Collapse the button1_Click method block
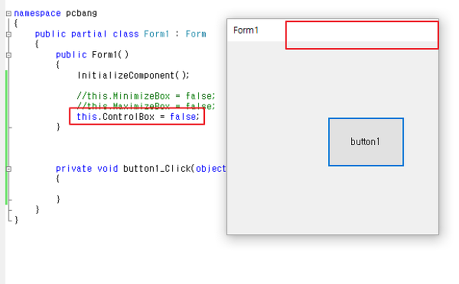Screen dimensions: 459x284 coord(8,169)
